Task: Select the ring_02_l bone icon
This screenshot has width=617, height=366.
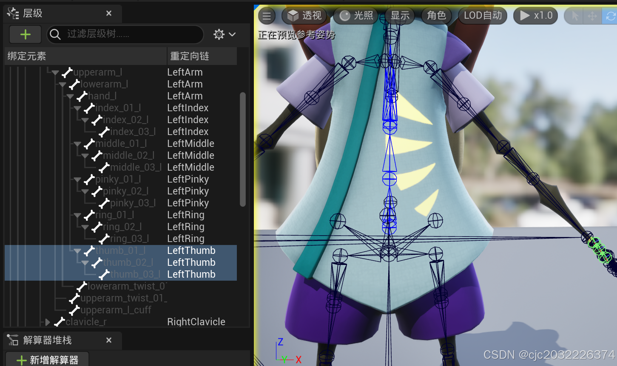Action: pos(97,227)
